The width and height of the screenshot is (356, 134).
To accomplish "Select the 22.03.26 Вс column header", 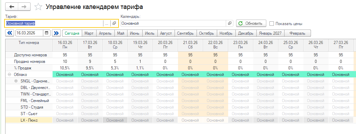I will click(215, 45).
